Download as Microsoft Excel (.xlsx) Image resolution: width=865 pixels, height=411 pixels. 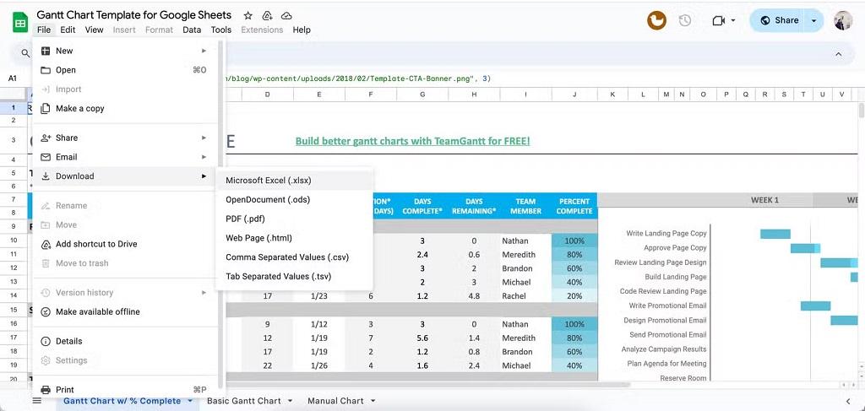pyautogui.click(x=294, y=180)
